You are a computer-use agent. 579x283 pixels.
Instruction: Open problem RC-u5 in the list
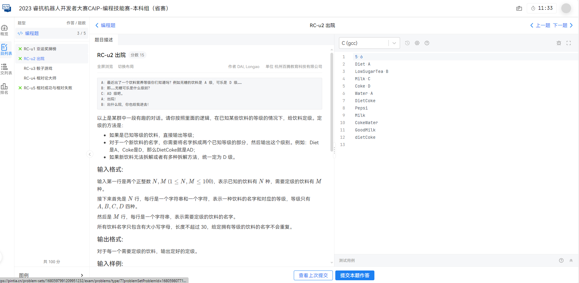48,88
